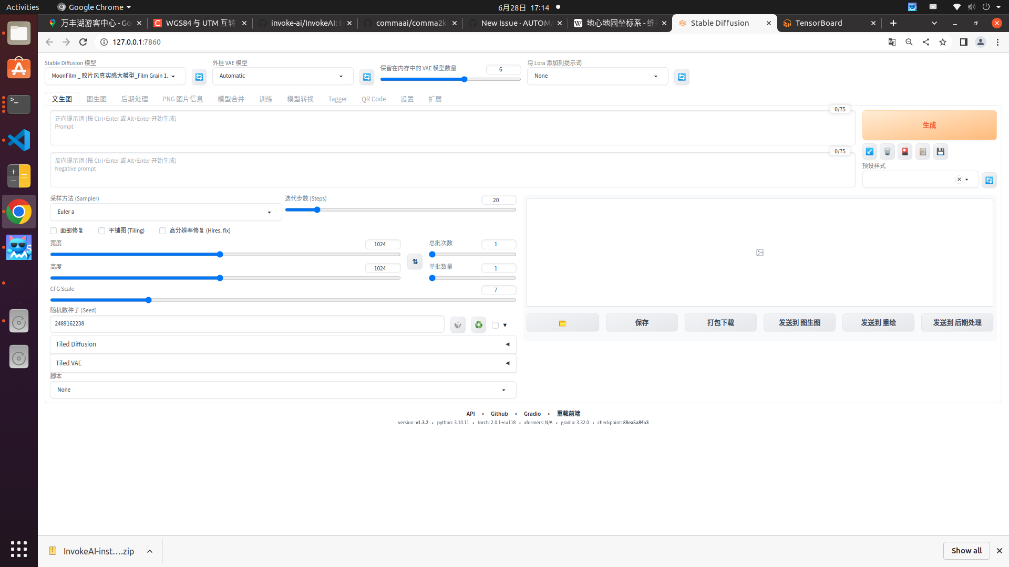This screenshot has width=1009, height=567.
Task: Save current prompt as style via floppy icon
Action: pos(940,151)
